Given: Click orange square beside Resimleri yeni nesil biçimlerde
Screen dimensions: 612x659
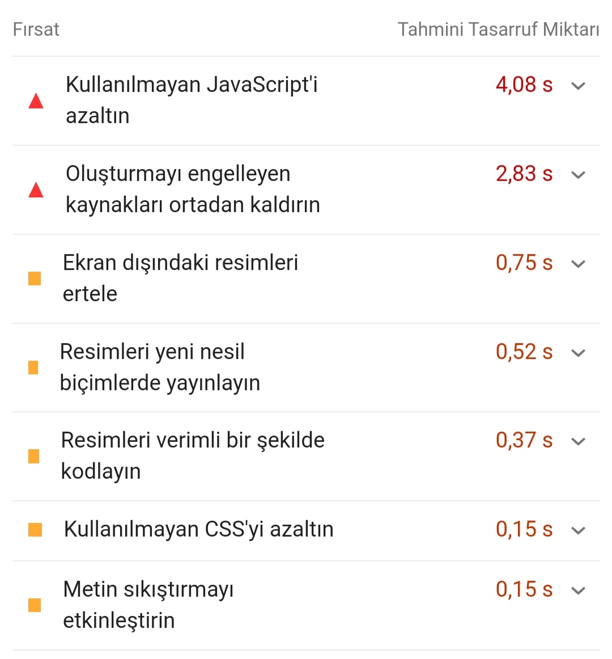Looking at the screenshot, I should tap(33, 367).
